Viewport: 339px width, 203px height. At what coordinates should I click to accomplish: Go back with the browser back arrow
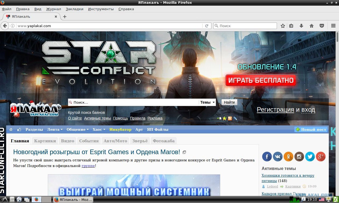tap(5, 26)
